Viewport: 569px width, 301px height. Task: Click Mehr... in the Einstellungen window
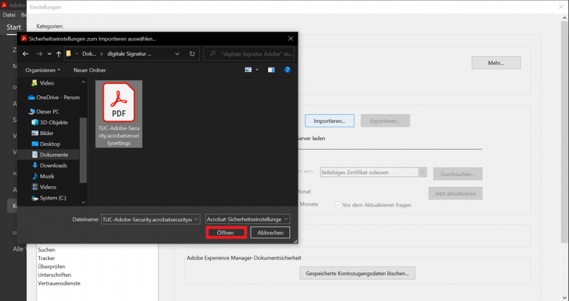pos(496,62)
